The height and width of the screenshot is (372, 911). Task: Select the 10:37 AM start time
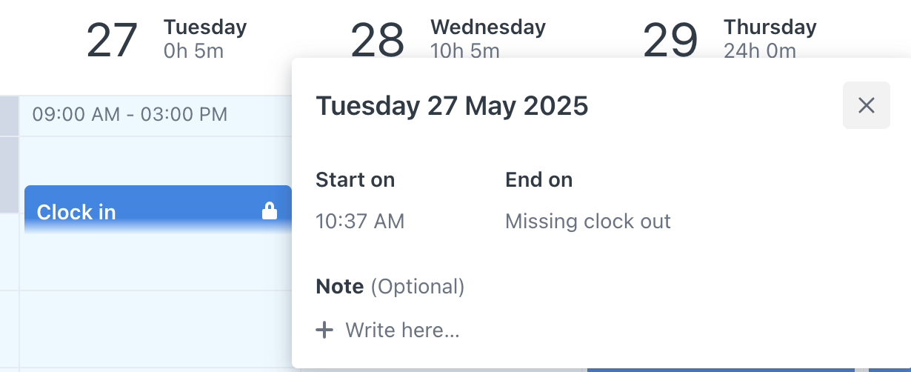click(360, 221)
